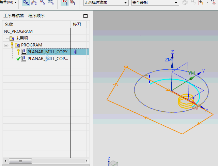The width and height of the screenshot is (218, 166).
Task: Open the 菜单(M) menu
Action: click(x=8, y=2)
